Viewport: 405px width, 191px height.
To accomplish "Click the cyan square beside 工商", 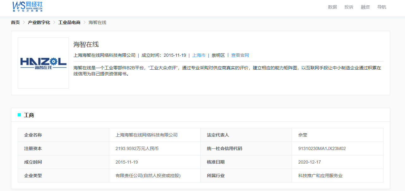I will [19, 115].
